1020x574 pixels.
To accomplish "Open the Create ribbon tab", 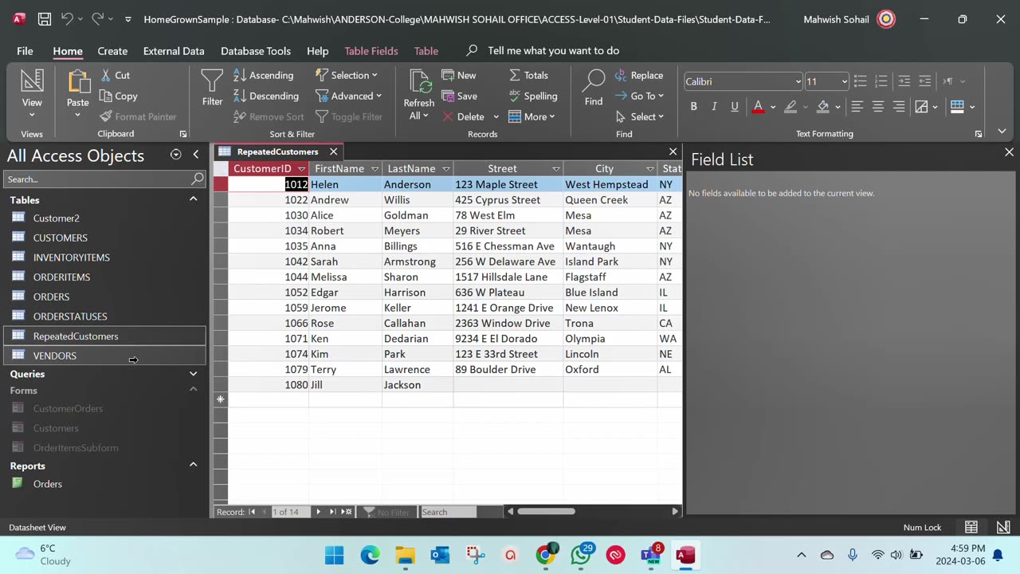I will pyautogui.click(x=112, y=51).
